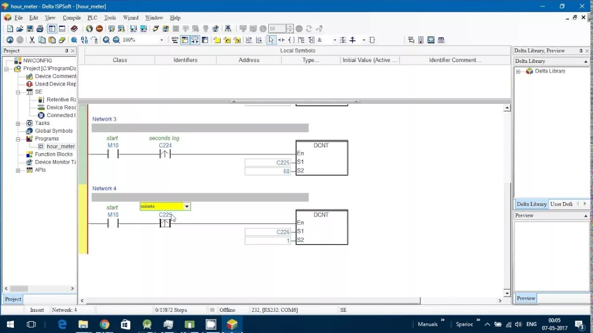Click the editor vertical scrollbar down arrow
Viewport: 593px width, 333px height.
pyautogui.click(x=507, y=293)
